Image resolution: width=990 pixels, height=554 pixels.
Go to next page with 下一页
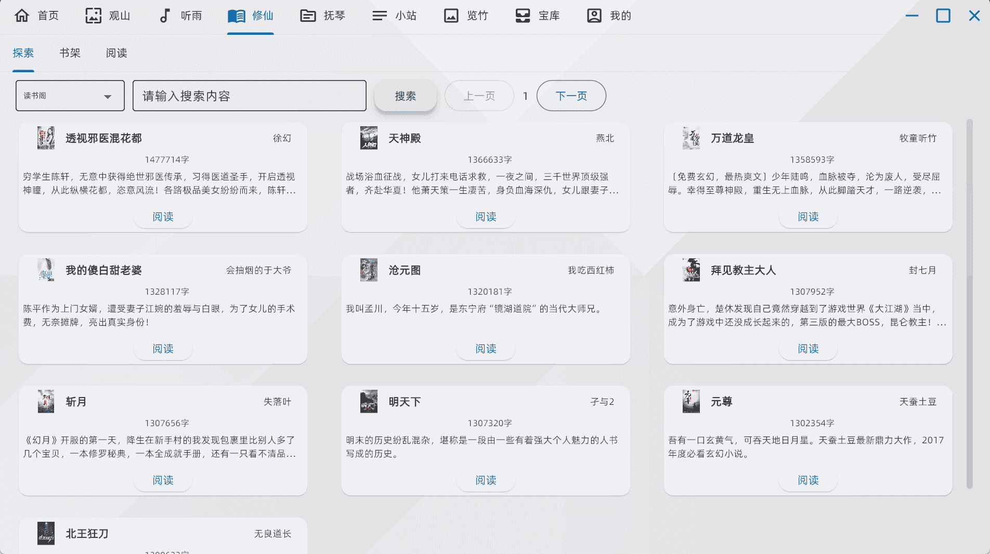point(571,96)
